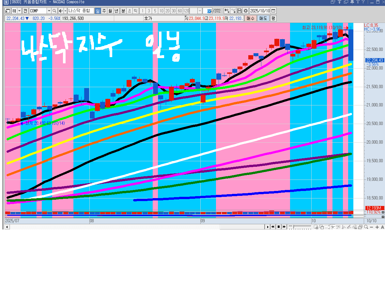385x282 pixels.
Task: Click the 2025/10/10 date field
Action: (260, 11)
